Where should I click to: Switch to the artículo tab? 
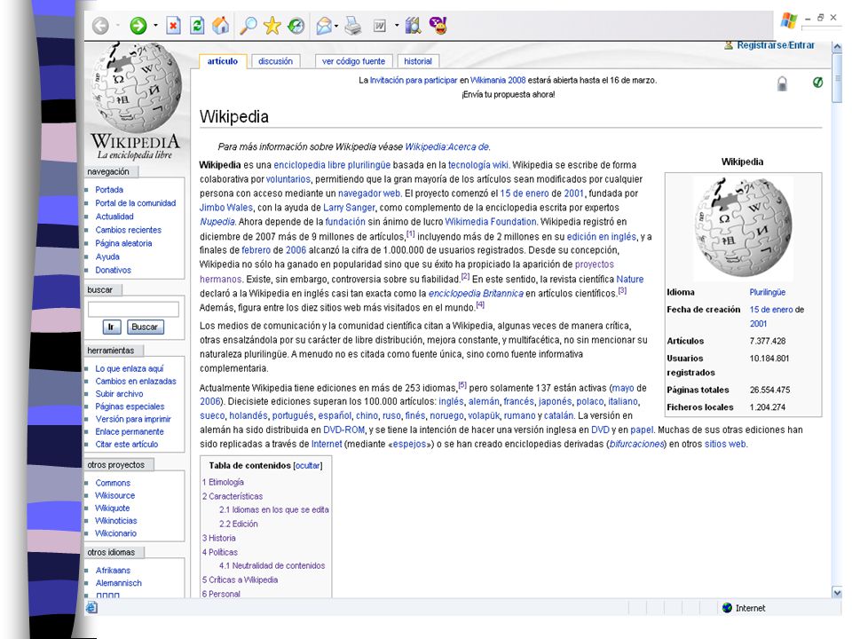pyautogui.click(x=222, y=61)
